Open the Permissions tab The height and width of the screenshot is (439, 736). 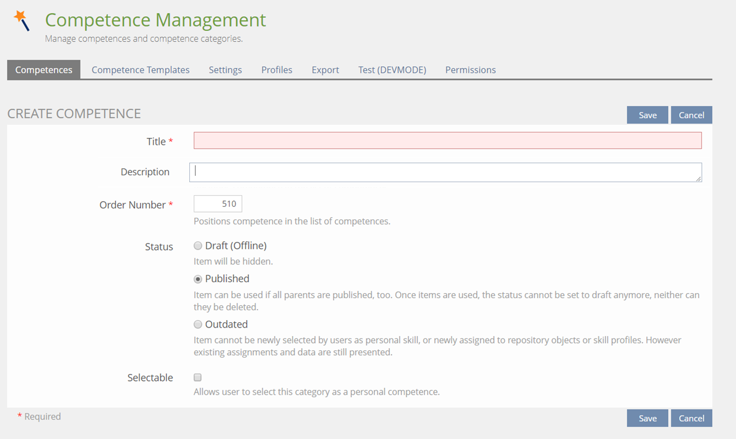coord(470,70)
